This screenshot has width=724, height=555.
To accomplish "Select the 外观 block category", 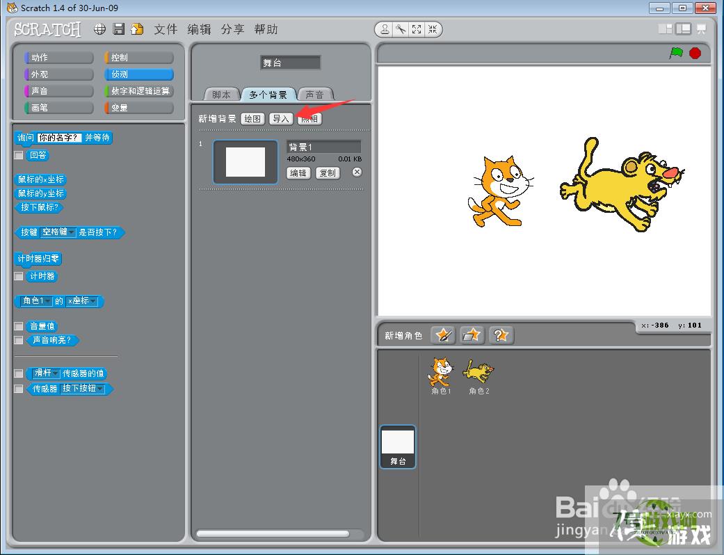I will click(x=58, y=74).
